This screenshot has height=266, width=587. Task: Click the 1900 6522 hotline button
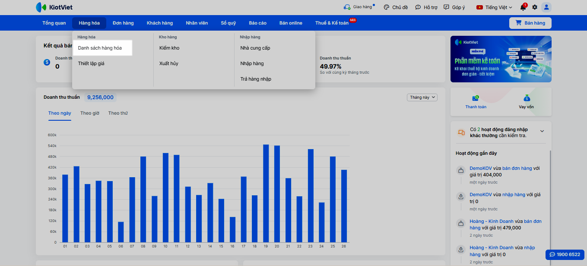565,254
